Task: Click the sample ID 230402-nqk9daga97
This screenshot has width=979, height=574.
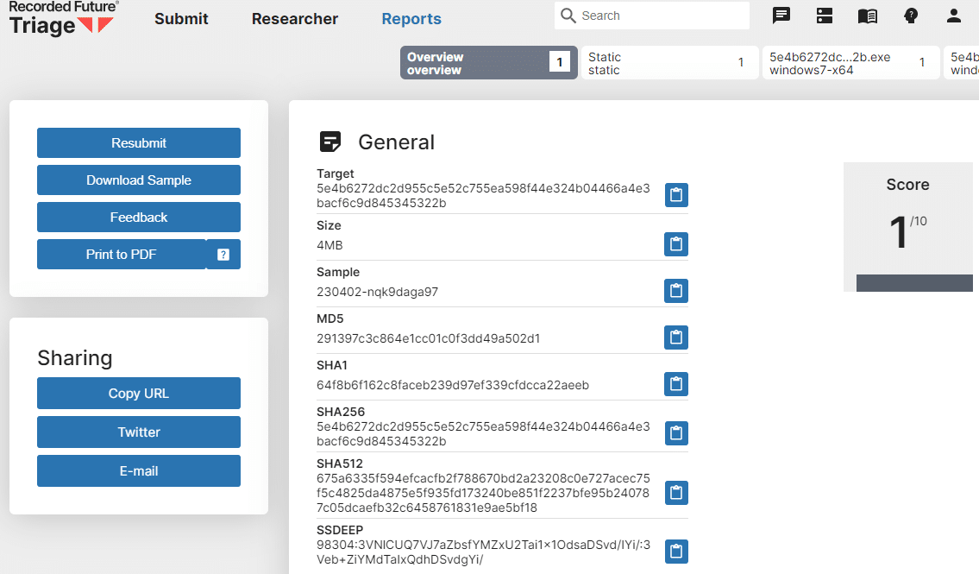Action: coord(377,292)
